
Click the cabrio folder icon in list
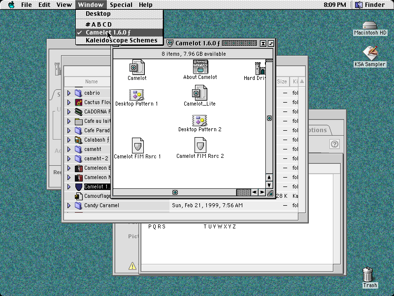(x=78, y=93)
